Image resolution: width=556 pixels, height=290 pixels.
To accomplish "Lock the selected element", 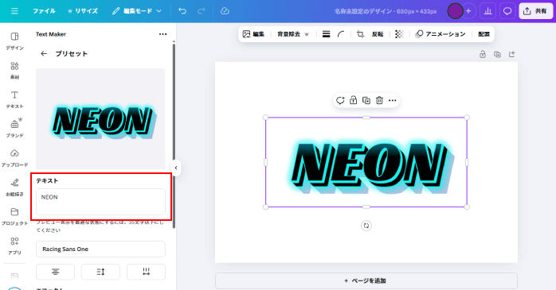I will coord(353,100).
